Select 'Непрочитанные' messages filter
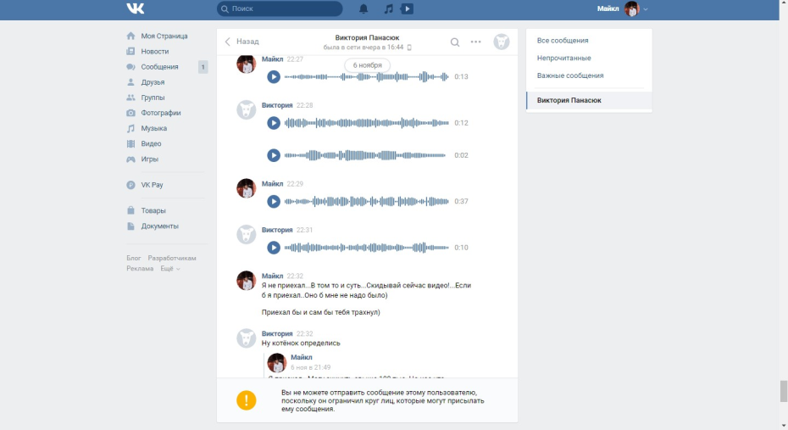The image size is (788, 430). coord(564,59)
